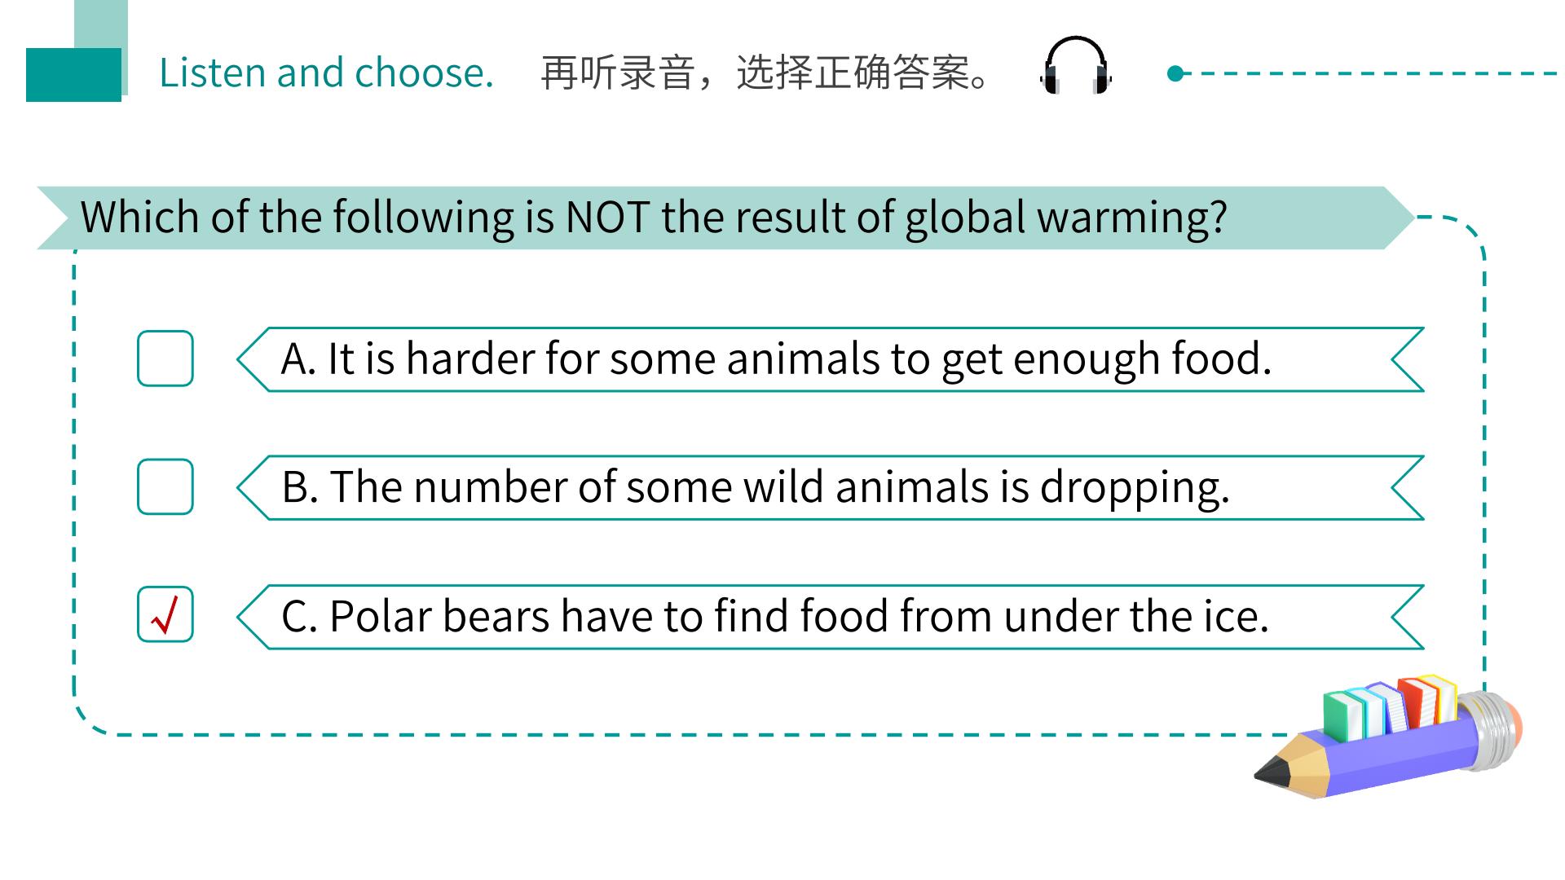Click the Chinese instruction text 再听录音
1565x880 pixels.
pyautogui.click(x=617, y=73)
